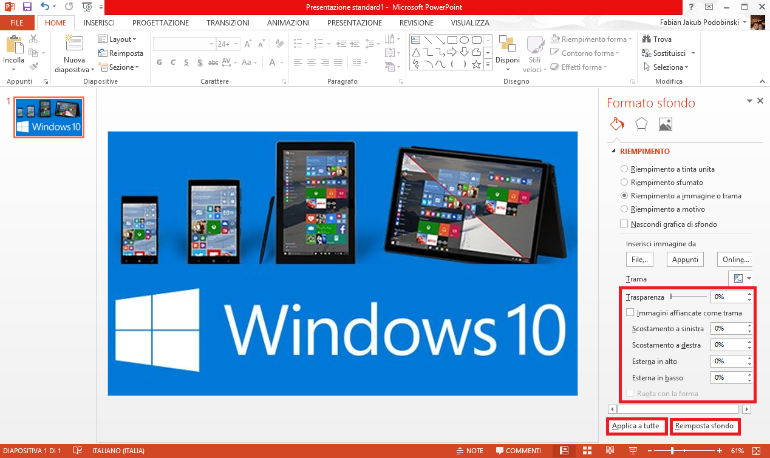Open the Sostituisci dropdown arrow

[x=693, y=53]
